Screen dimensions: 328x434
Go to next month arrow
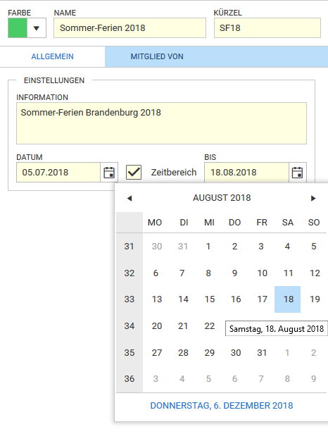pyautogui.click(x=313, y=198)
